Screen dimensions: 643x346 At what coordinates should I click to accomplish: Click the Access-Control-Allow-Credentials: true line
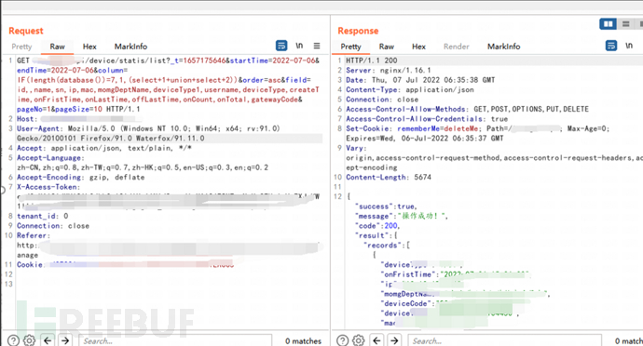[427, 119]
